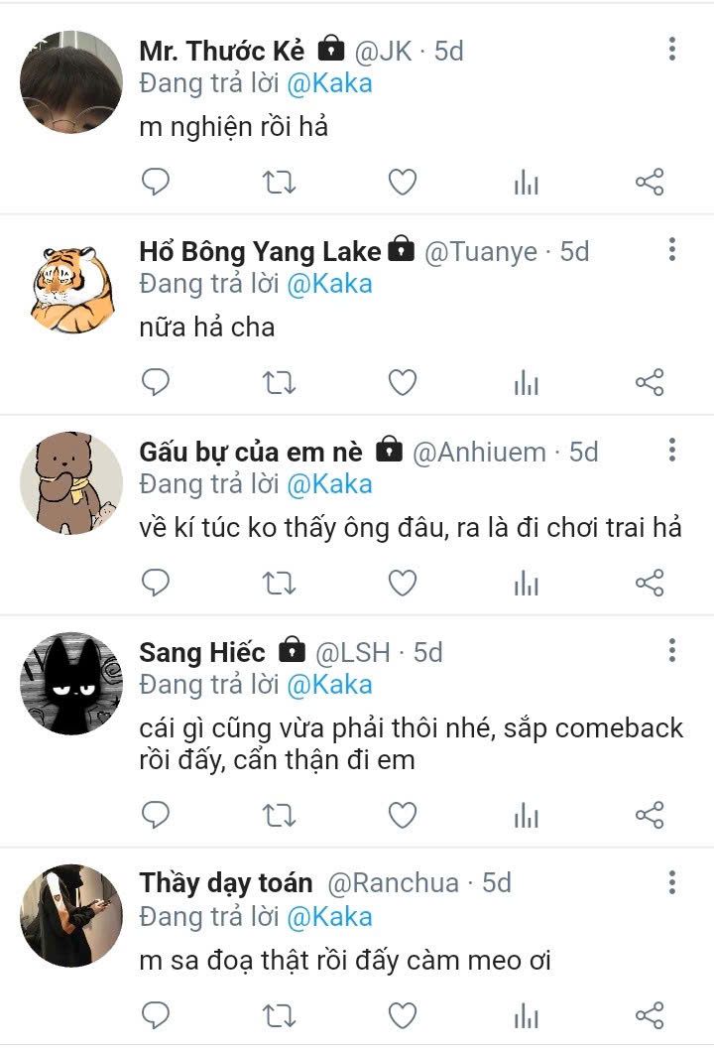View analytics on Sang Hiếc's tweet
The width and height of the screenshot is (714, 1052).
[527, 816]
